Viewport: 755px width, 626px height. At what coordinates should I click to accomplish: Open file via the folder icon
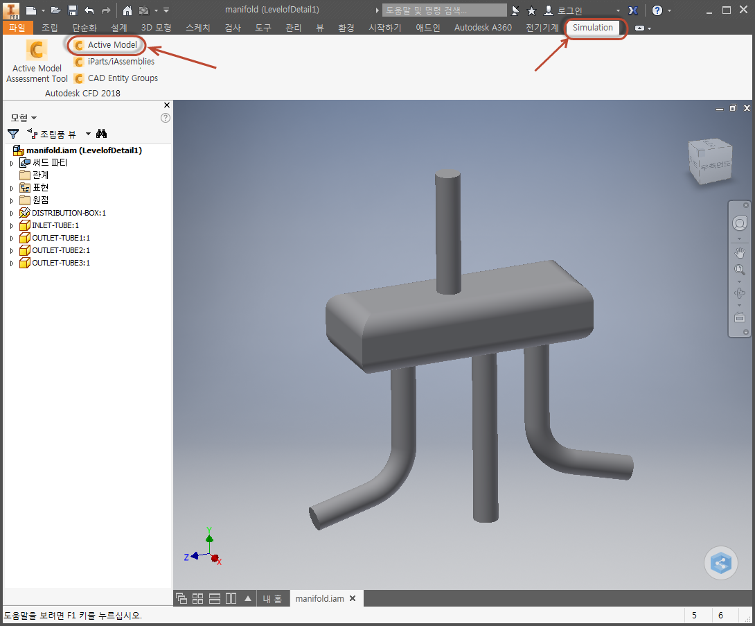(x=56, y=10)
